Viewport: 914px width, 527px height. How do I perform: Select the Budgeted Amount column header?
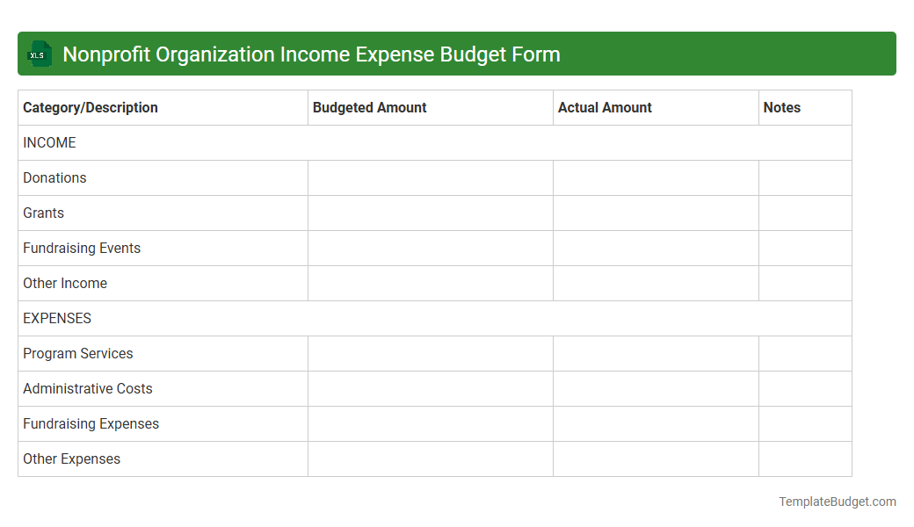pyautogui.click(x=369, y=107)
